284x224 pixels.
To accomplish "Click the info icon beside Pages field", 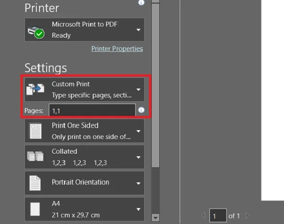I will [141, 110].
